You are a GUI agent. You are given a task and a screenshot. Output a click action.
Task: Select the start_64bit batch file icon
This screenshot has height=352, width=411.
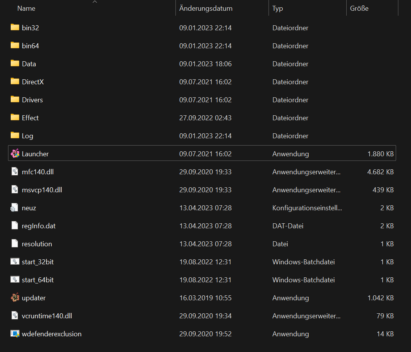point(15,280)
